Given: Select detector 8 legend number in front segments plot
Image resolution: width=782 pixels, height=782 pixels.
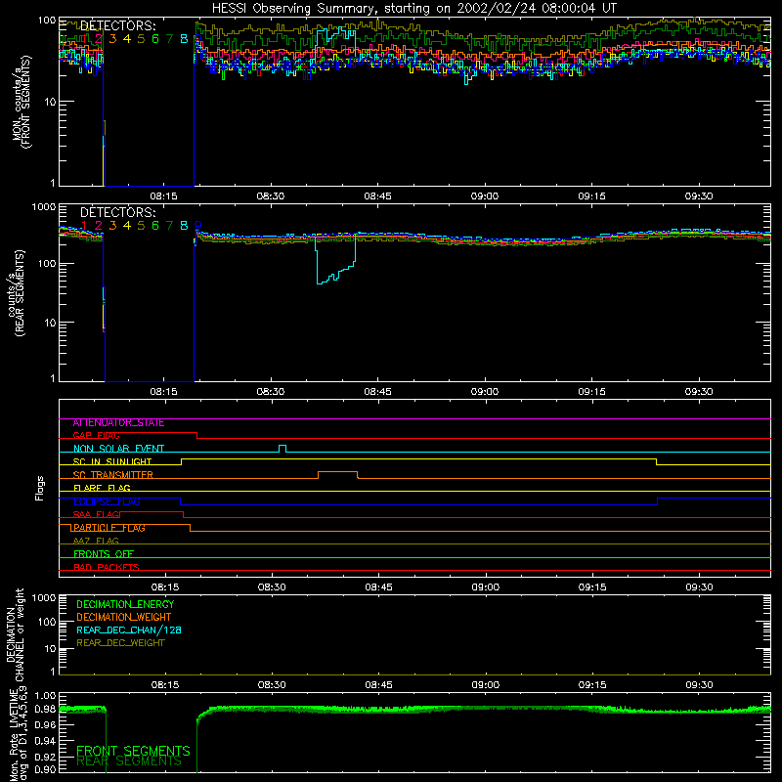Looking at the screenshot, I should [x=184, y=38].
